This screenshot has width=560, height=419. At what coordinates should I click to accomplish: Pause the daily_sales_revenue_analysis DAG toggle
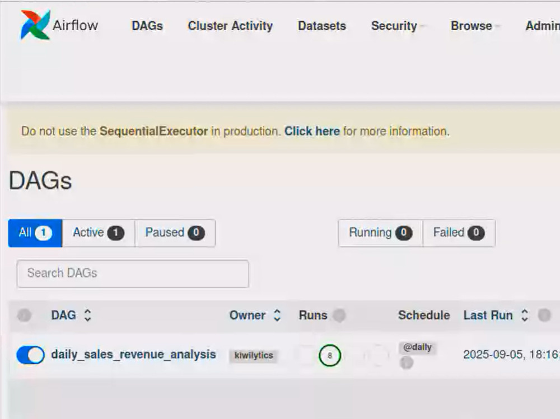[x=30, y=355]
